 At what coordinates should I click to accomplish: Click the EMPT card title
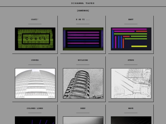point(131,19)
